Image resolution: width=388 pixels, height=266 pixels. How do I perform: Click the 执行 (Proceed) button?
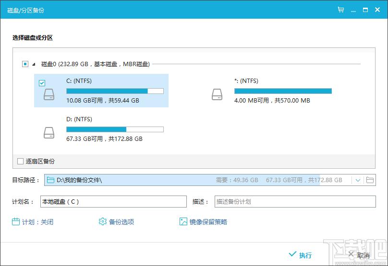[301, 255]
